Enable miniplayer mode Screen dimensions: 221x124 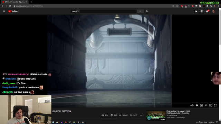click(x=202, y=105)
